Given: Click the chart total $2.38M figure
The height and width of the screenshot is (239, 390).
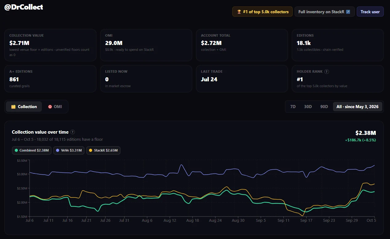Looking at the screenshot, I should pos(366,133).
